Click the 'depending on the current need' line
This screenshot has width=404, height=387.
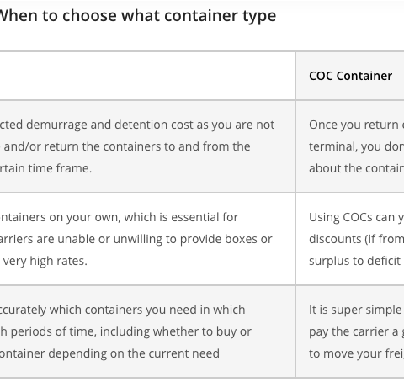click(x=109, y=353)
